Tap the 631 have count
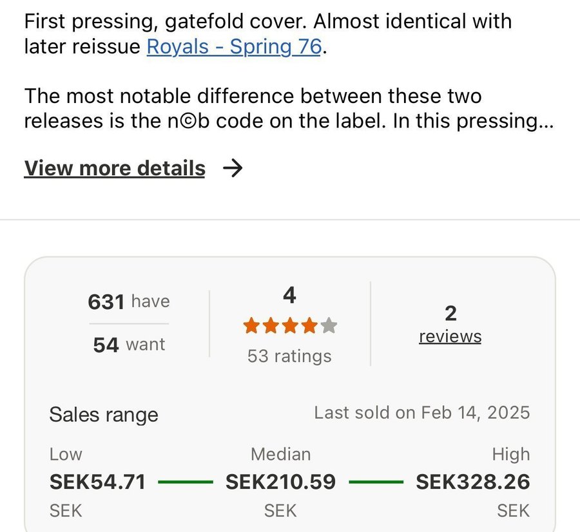Viewport: 580px width, 532px height. (x=129, y=301)
